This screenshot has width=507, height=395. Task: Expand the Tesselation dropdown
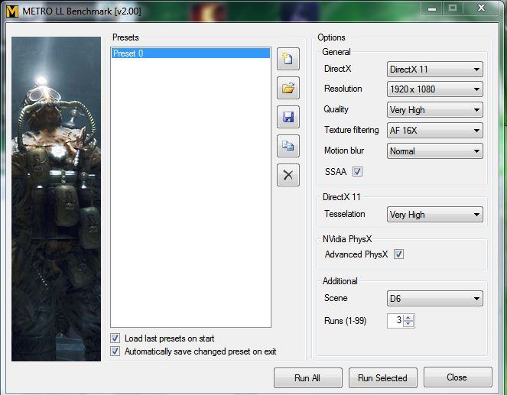pos(435,215)
